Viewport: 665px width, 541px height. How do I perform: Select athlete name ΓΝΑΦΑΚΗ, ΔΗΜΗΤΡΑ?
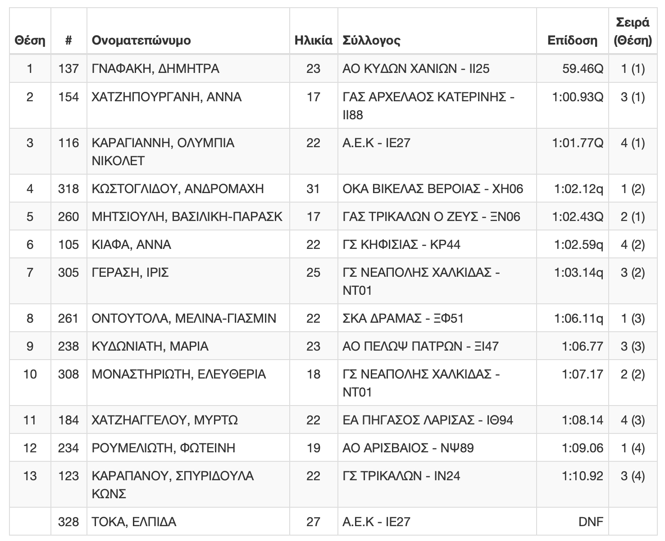155,69
